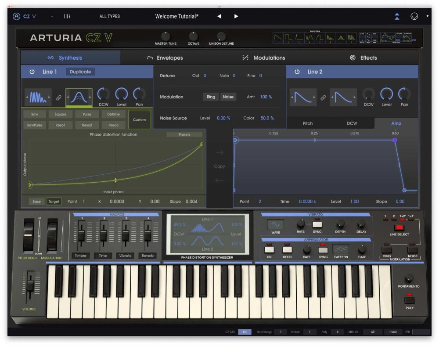Click Panic in the bottom status bar
The height and width of the screenshot is (346, 439).
[x=393, y=332]
